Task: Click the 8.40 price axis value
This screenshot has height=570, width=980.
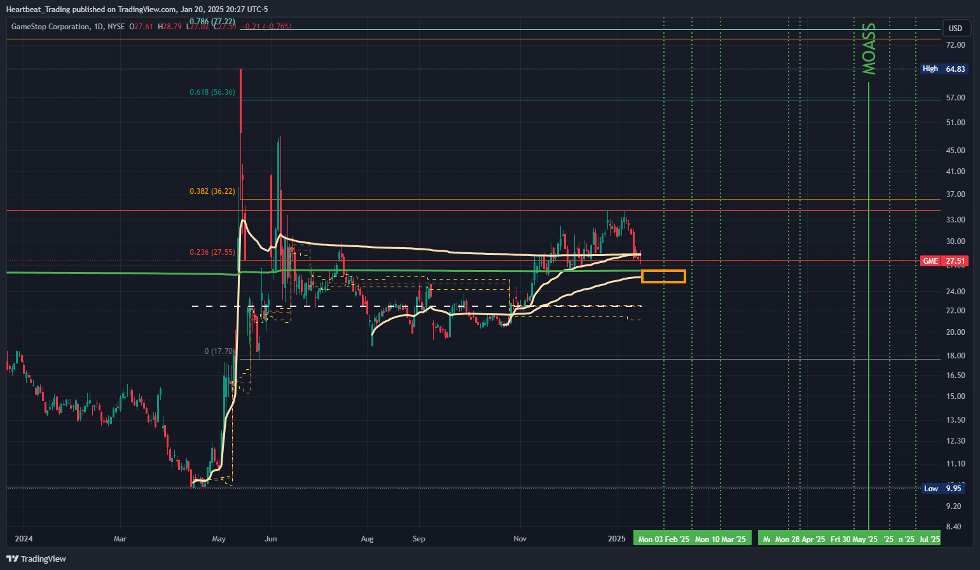Action: [x=953, y=527]
